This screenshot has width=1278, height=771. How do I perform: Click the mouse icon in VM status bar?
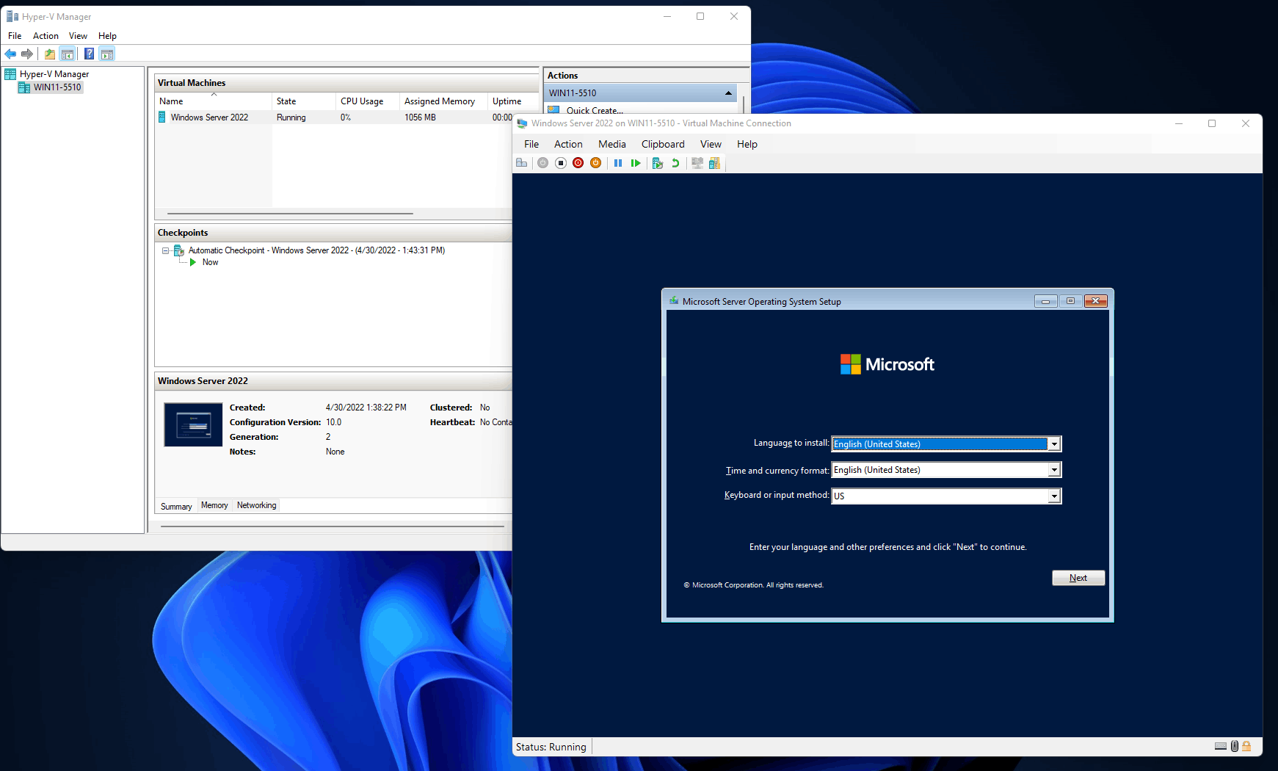(1235, 746)
